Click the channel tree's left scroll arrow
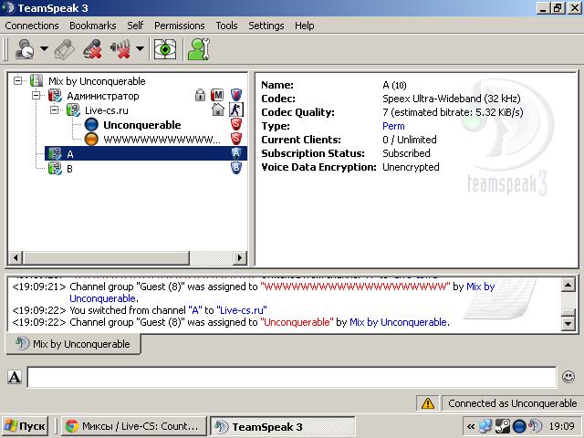Viewport: 584px width, 438px height. pyautogui.click(x=16, y=257)
